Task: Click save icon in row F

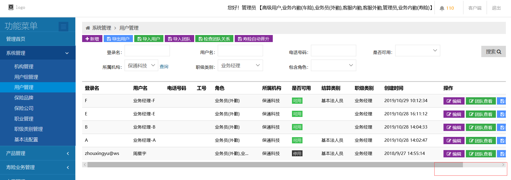Action: (502, 101)
